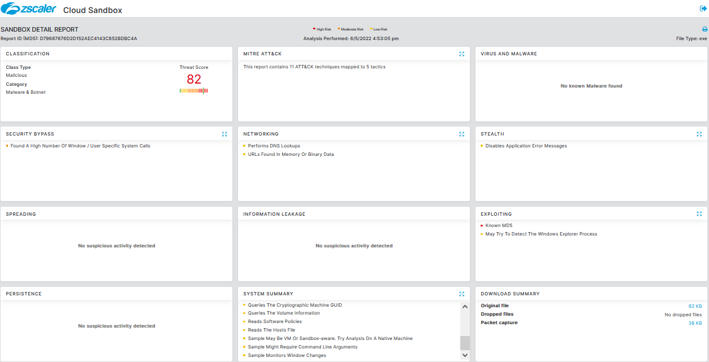Click the Information Leakage no-activity message
This screenshot has height=362, width=709.
354,246
